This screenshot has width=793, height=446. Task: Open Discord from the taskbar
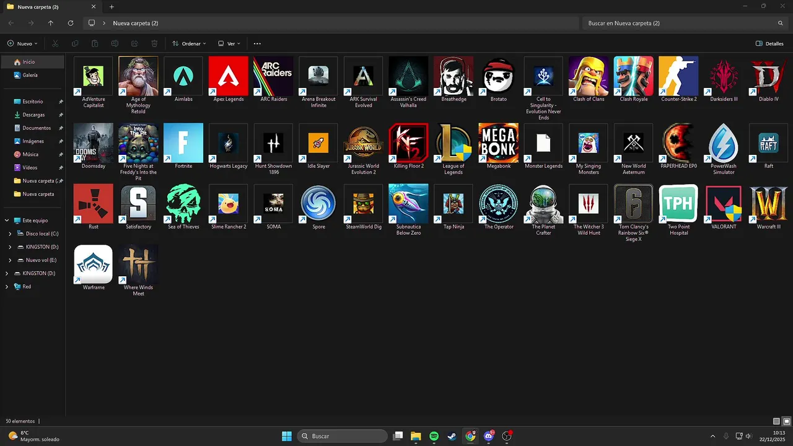[489, 436]
